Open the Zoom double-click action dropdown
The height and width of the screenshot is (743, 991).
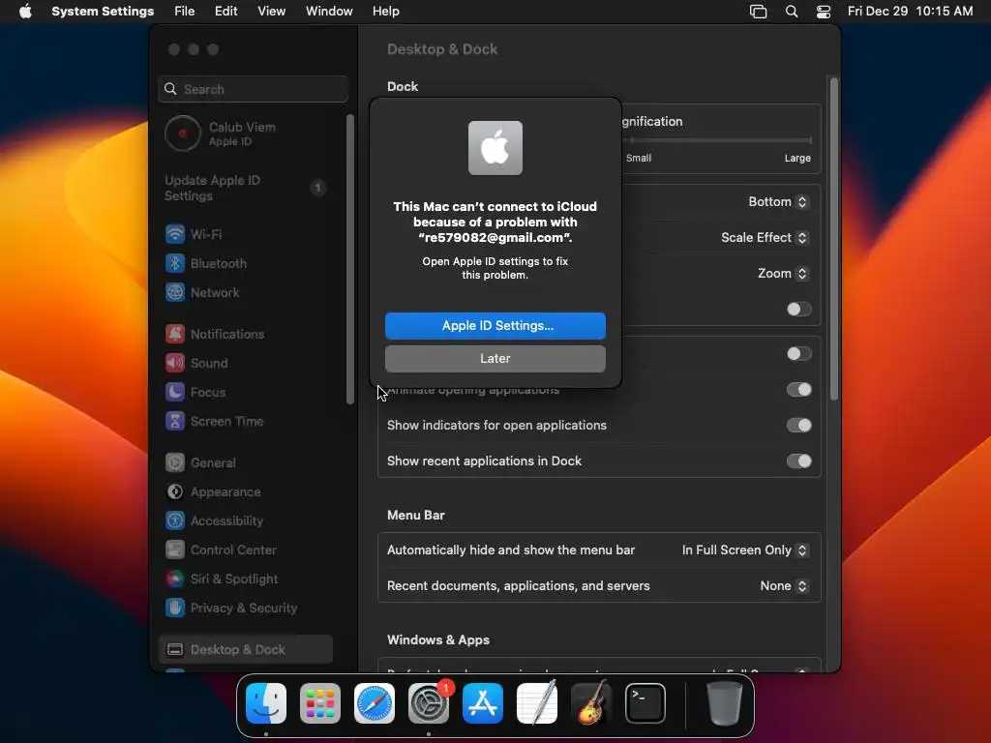782,274
